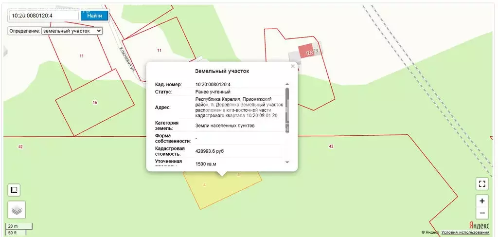The height and width of the screenshot is (237, 498).
Task: Zoom in with the plus button
Action: click(x=482, y=201)
